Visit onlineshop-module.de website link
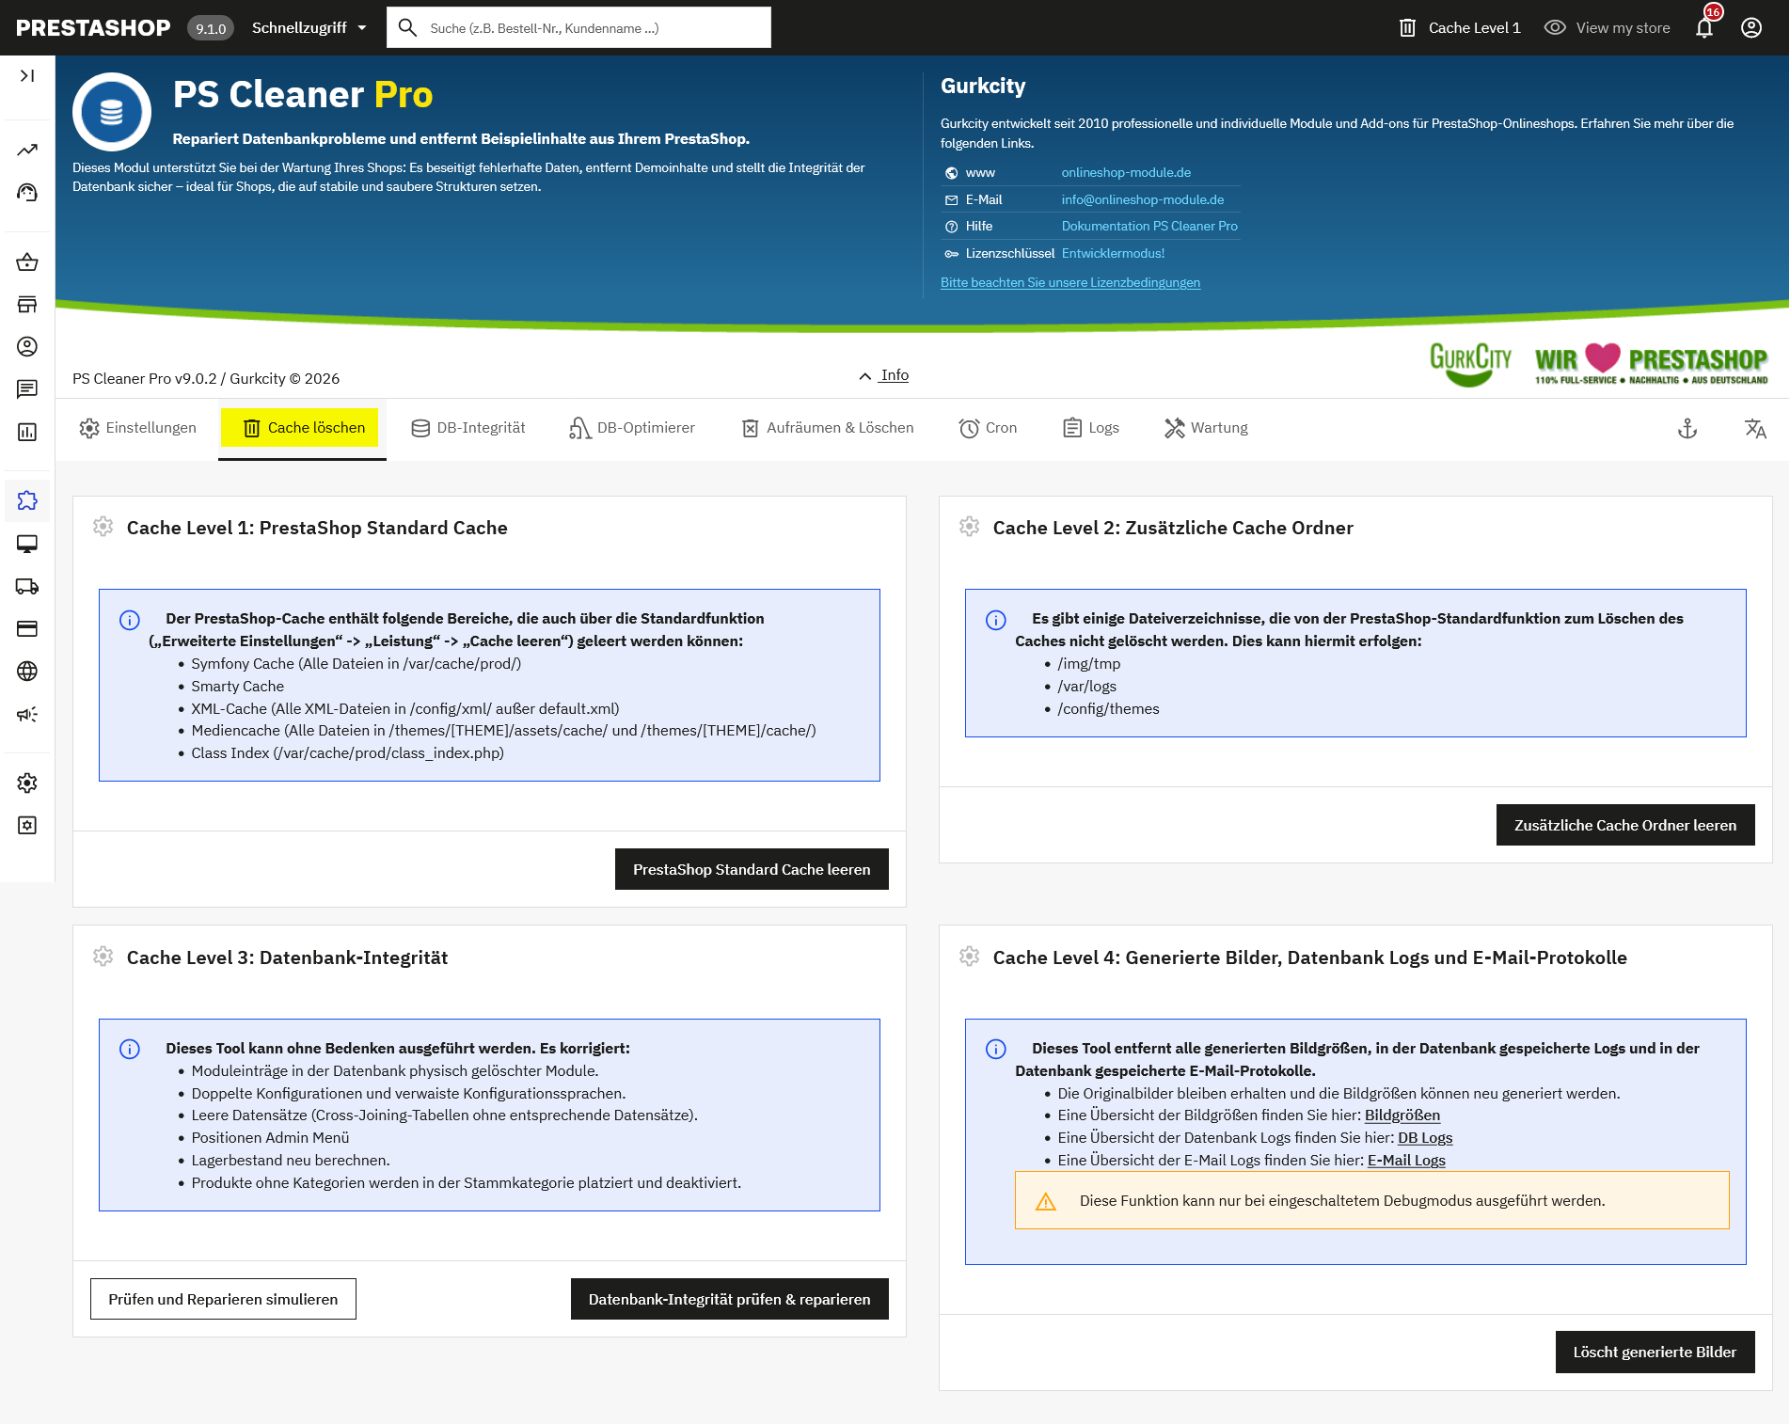This screenshot has width=1790, height=1424. pyautogui.click(x=1126, y=172)
